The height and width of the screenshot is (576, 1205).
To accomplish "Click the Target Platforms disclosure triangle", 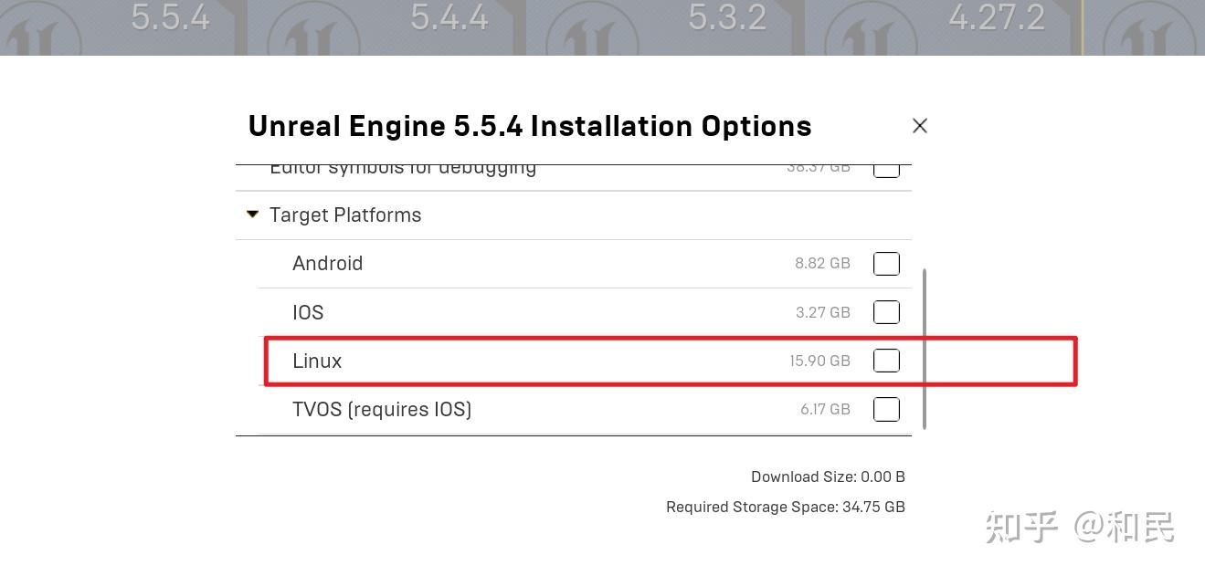I will tap(251, 215).
